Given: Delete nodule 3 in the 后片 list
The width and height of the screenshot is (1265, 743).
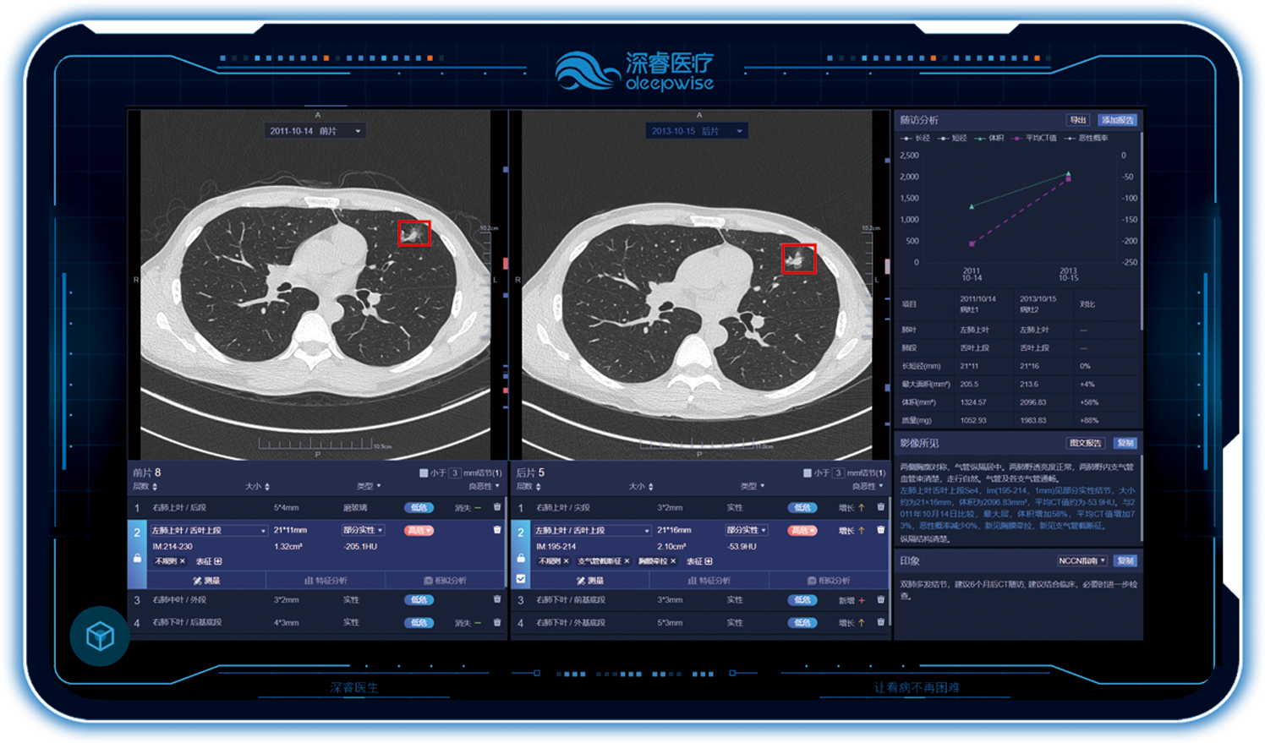Looking at the screenshot, I should 881,599.
